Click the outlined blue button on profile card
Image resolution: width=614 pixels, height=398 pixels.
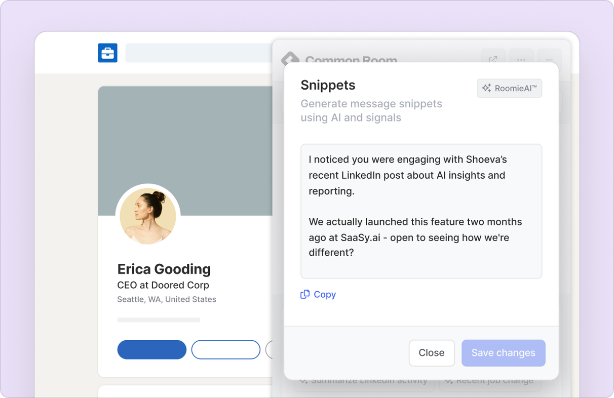click(x=226, y=350)
